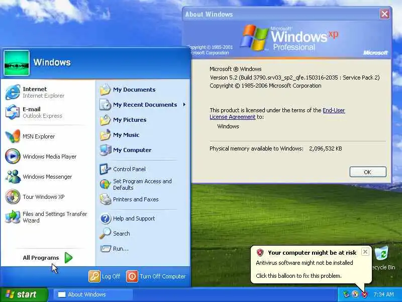
Task: Choose Windows Media Player menu entry text
Action: tap(49, 157)
